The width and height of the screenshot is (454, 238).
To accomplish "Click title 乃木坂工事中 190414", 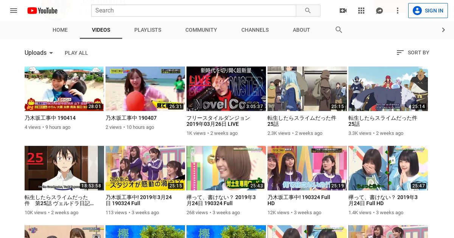I will pyautogui.click(x=50, y=118).
